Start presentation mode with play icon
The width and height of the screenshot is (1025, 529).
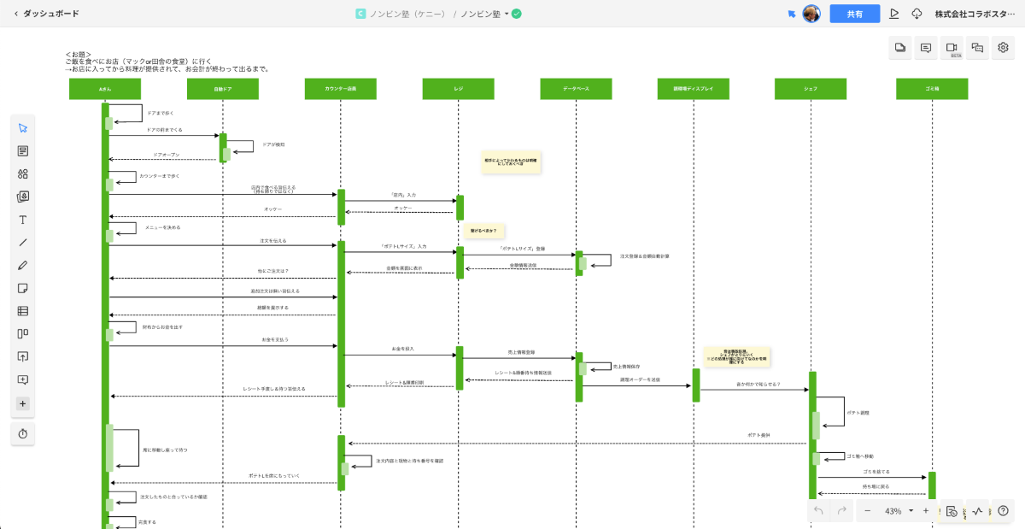click(894, 14)
